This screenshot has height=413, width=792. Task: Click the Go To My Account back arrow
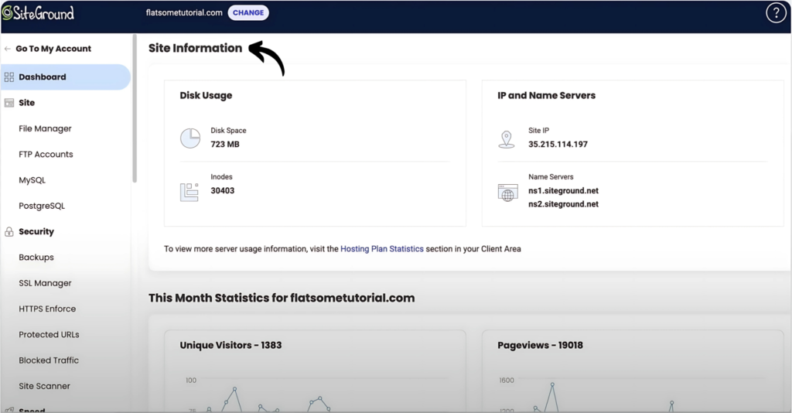pyautogui.click(x=8, y=49)
